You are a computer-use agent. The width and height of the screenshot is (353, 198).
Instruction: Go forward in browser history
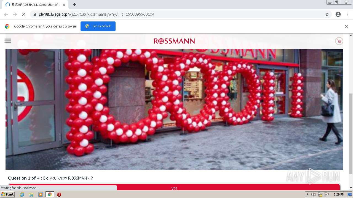[15, 14]
